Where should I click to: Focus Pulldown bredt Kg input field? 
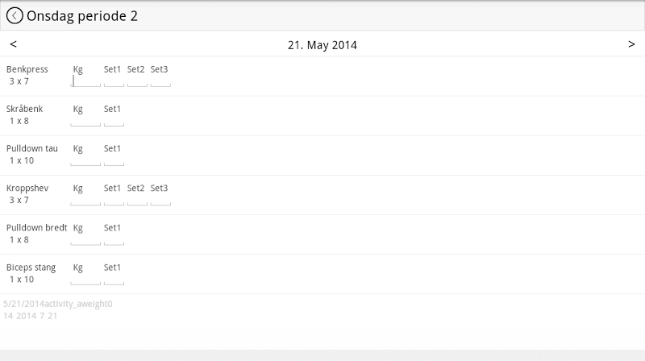pyautogui.click(x=85, y=239)
